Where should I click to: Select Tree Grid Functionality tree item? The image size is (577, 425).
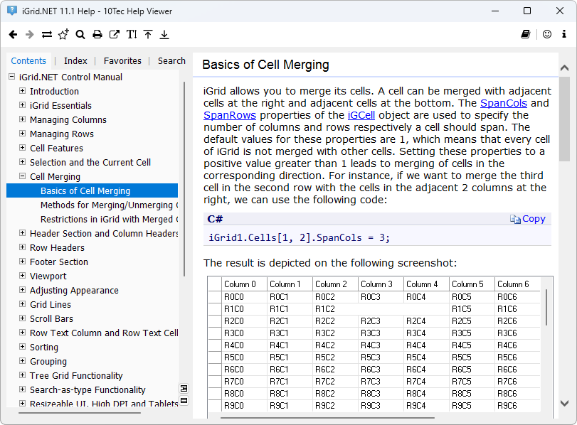tap(76, 376)
